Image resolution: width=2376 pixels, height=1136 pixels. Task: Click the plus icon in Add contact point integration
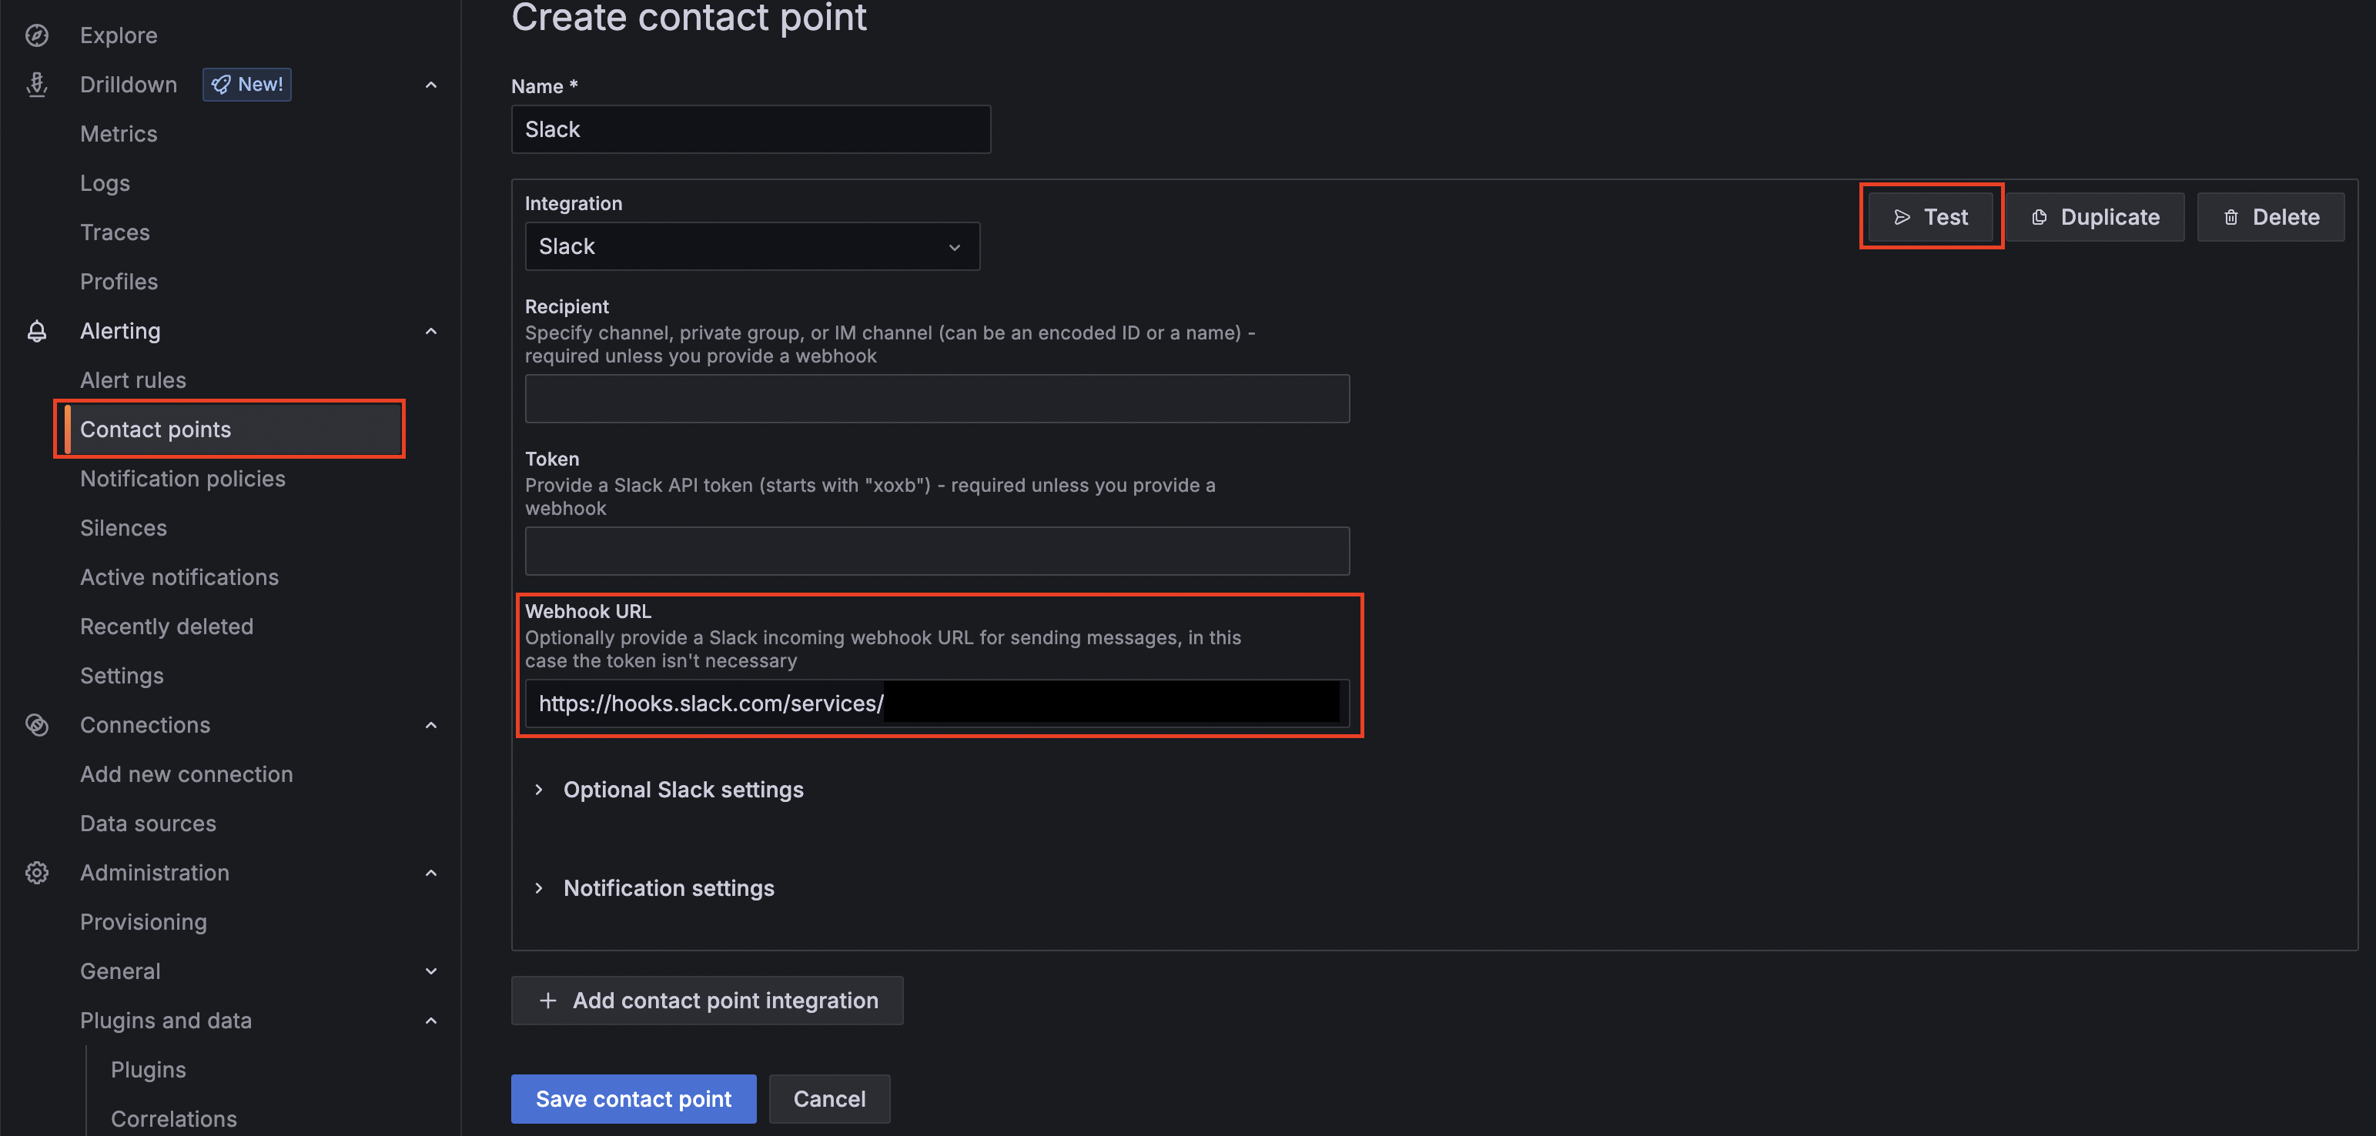(x=548, y=1001)
